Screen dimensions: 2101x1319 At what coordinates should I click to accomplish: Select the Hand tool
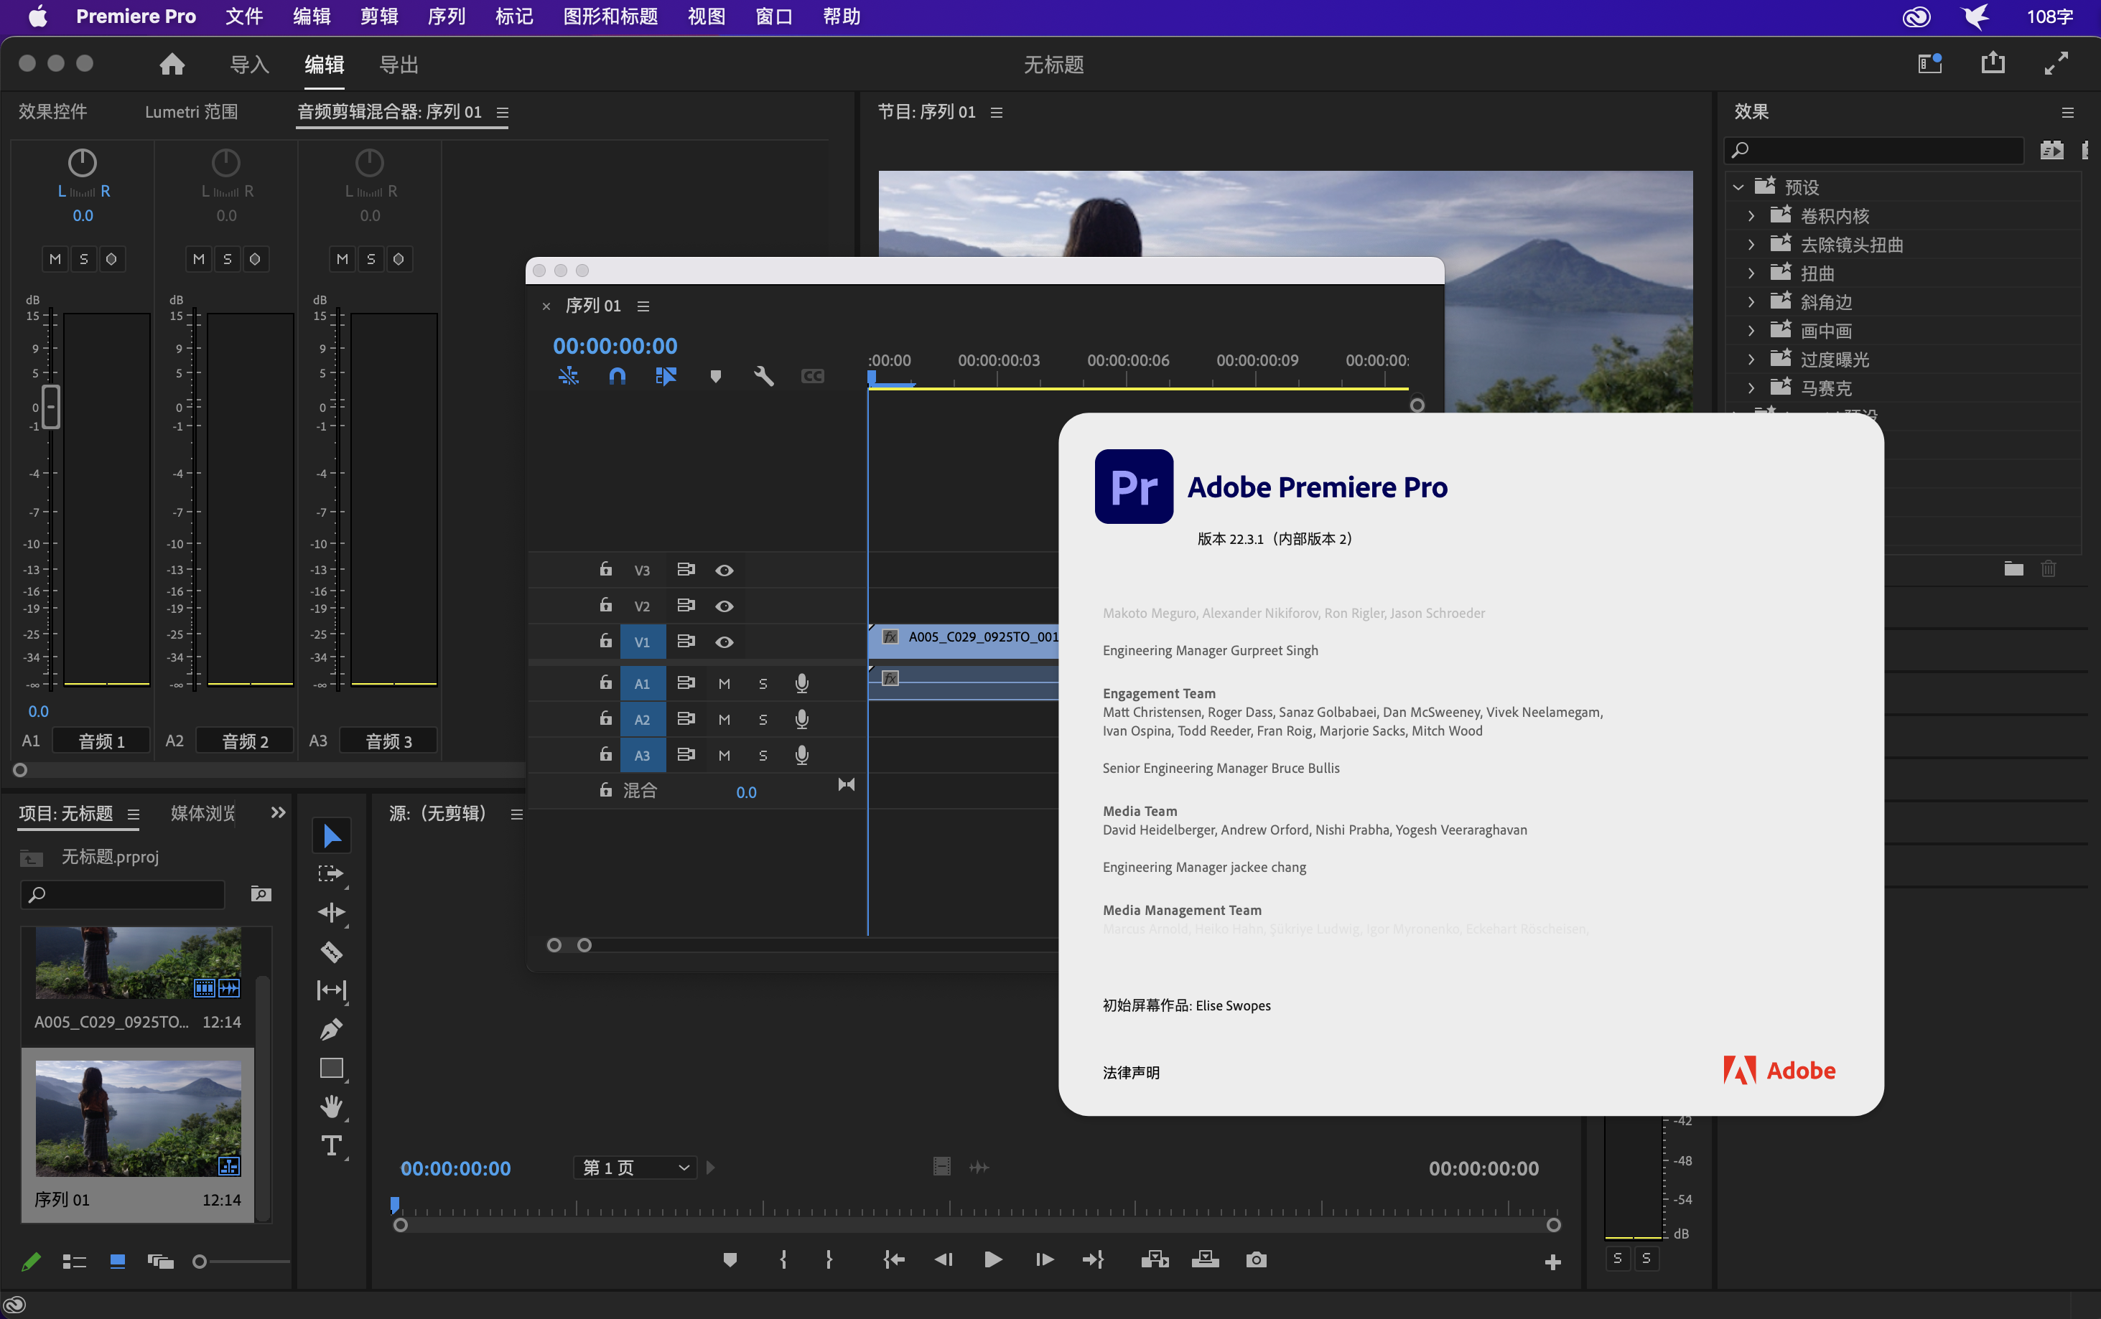332,1107
